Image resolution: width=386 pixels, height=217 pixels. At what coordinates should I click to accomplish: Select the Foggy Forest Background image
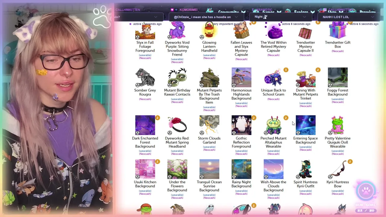[x=338, y=77]
